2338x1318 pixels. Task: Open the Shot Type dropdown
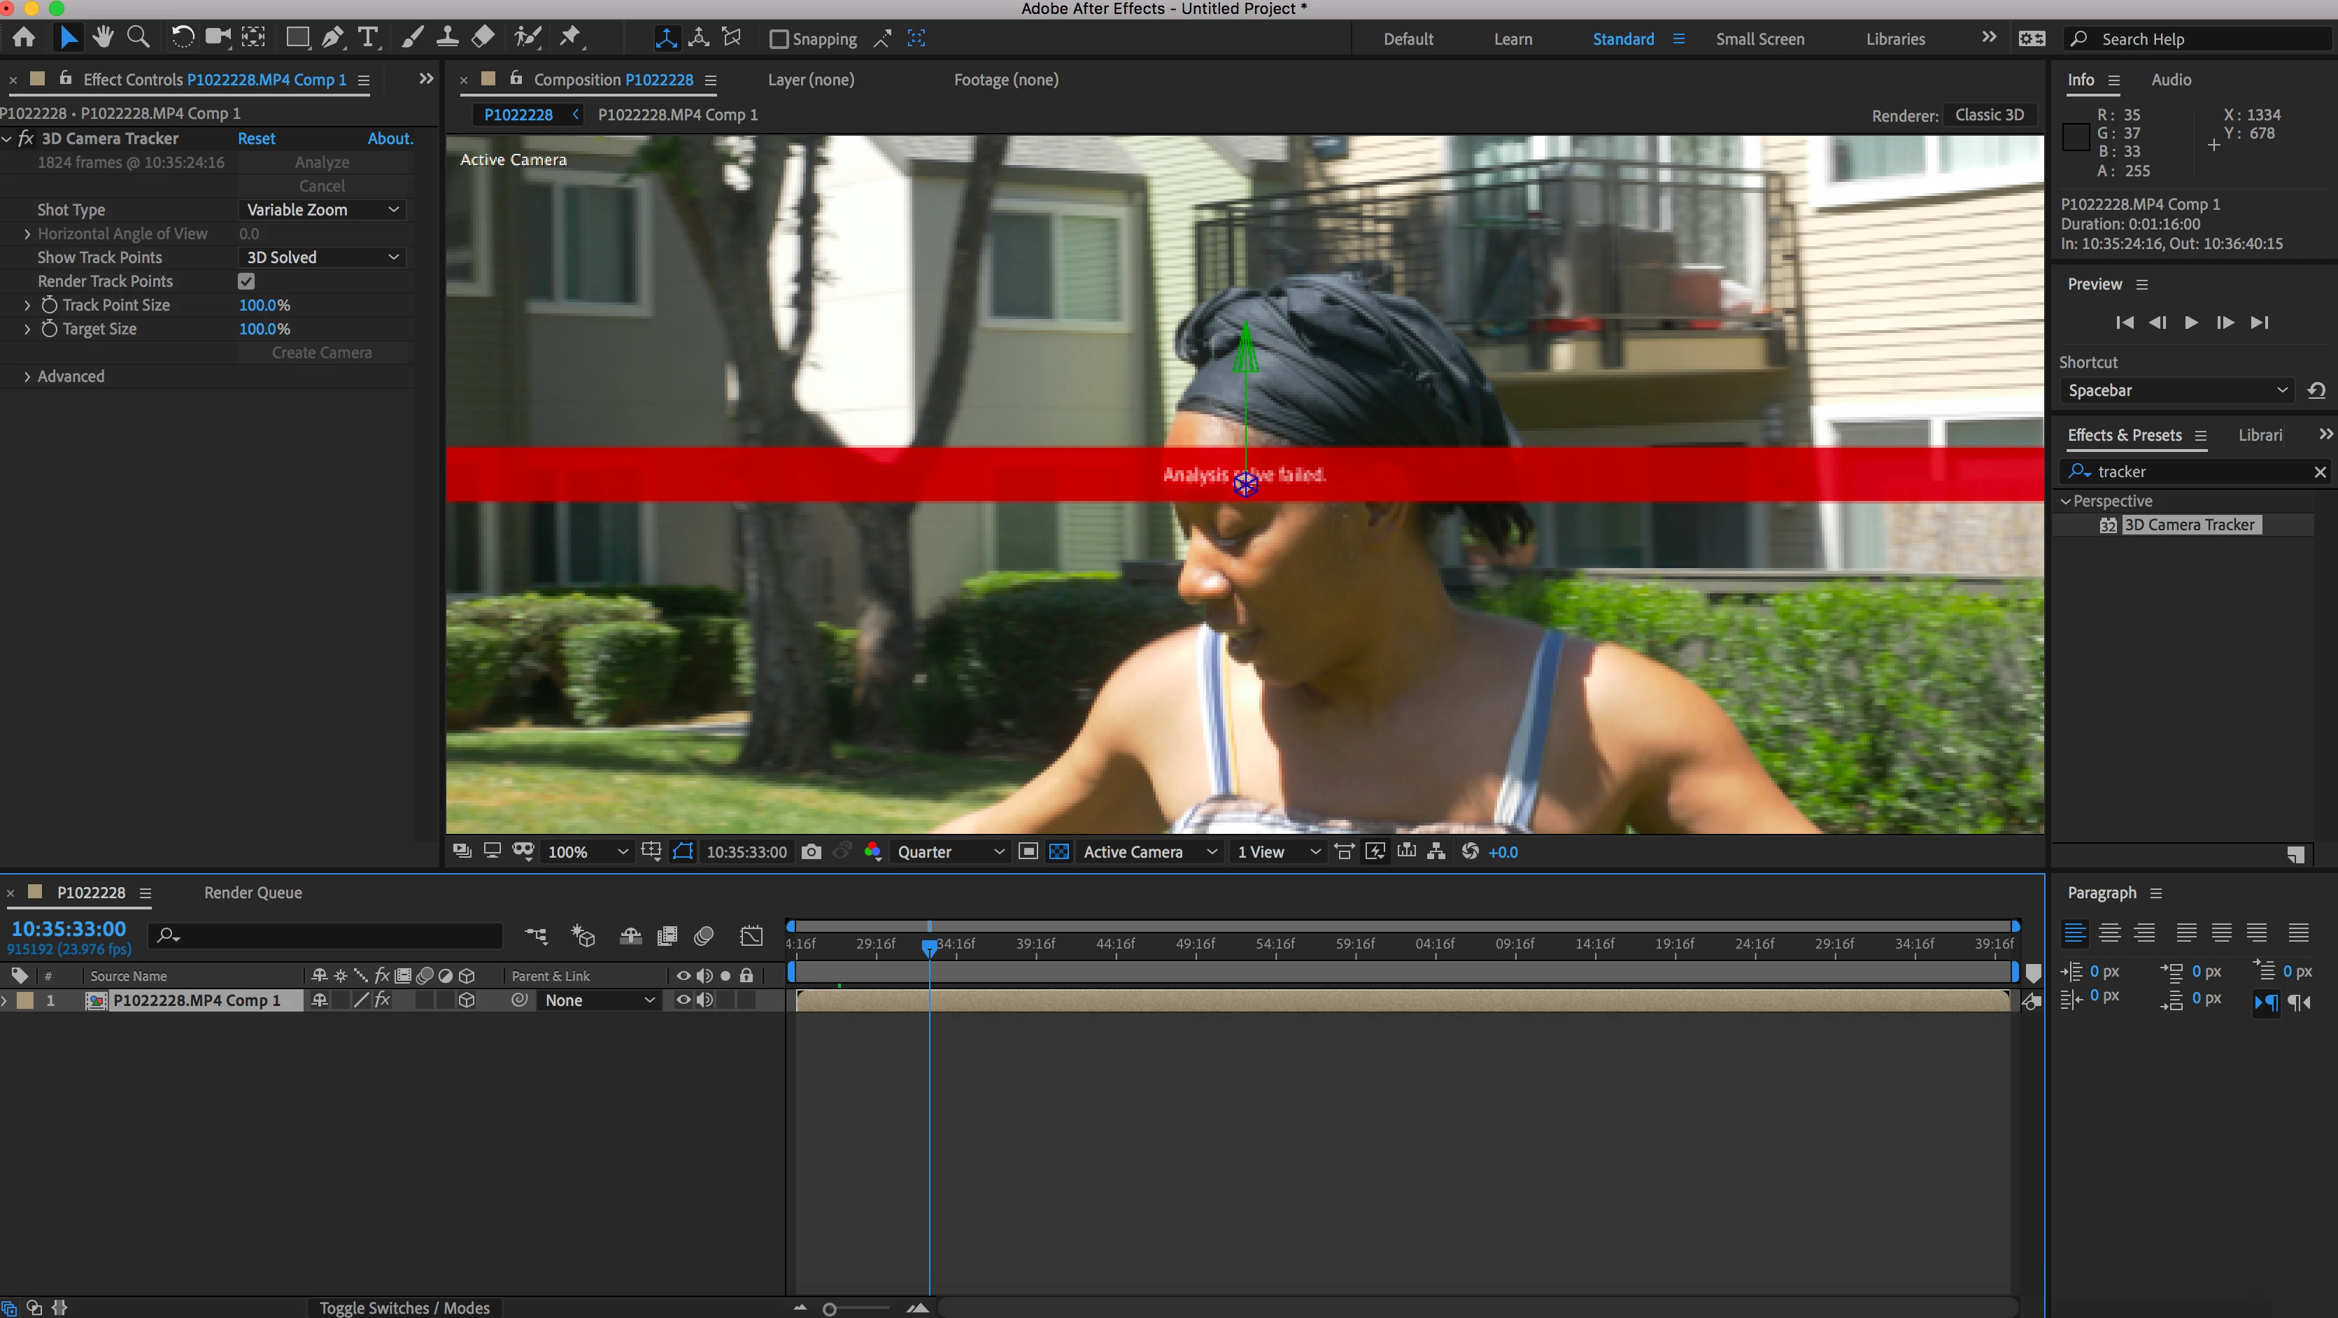(321, 210)
